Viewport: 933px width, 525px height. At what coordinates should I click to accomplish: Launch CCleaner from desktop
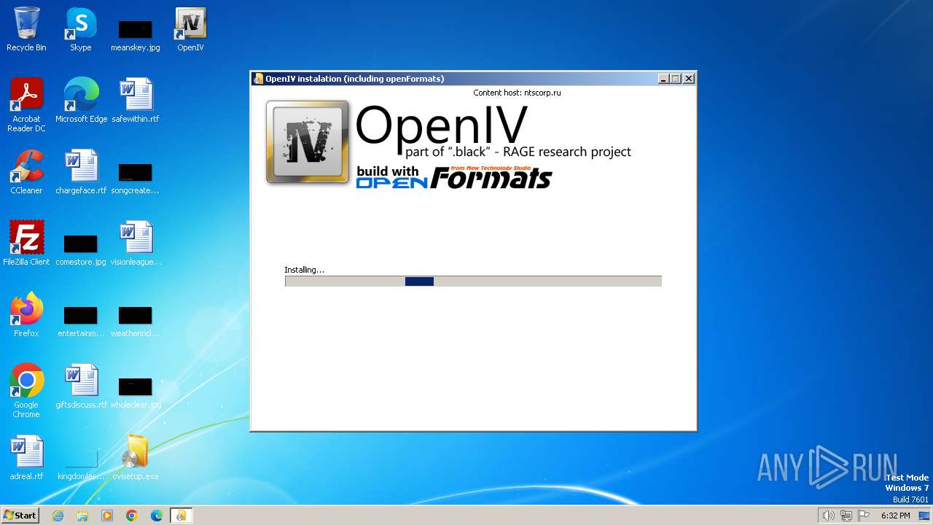click(26, 172)
